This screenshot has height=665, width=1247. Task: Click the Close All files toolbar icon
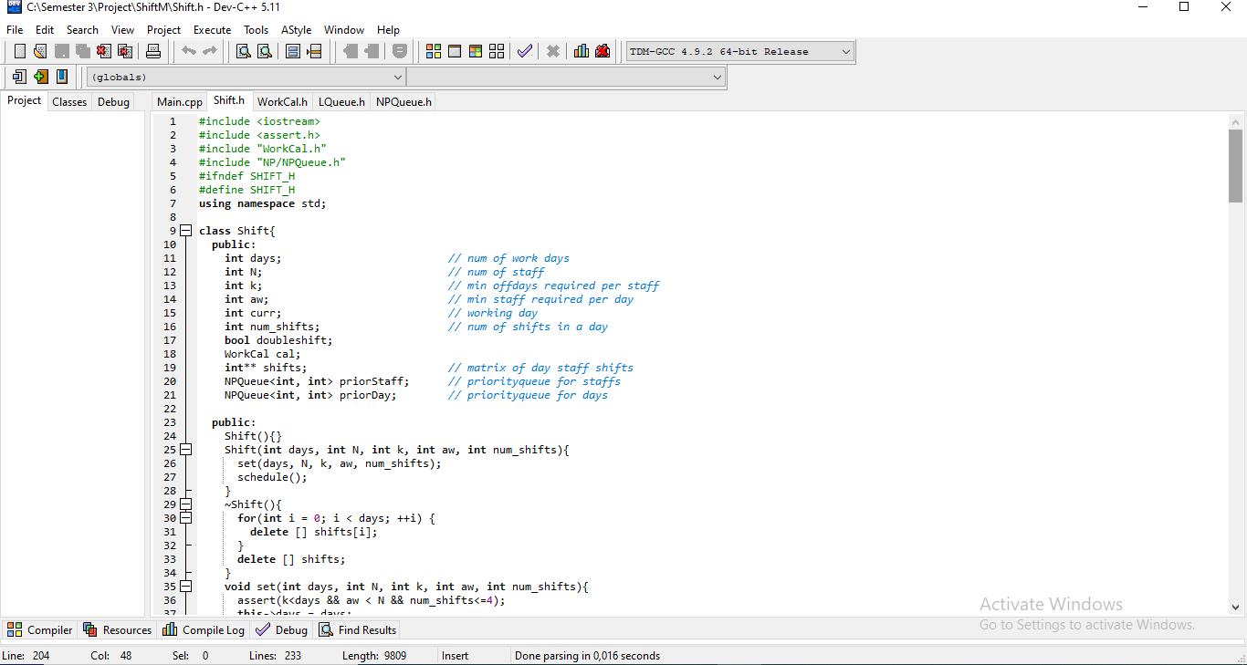click(125, 51)
